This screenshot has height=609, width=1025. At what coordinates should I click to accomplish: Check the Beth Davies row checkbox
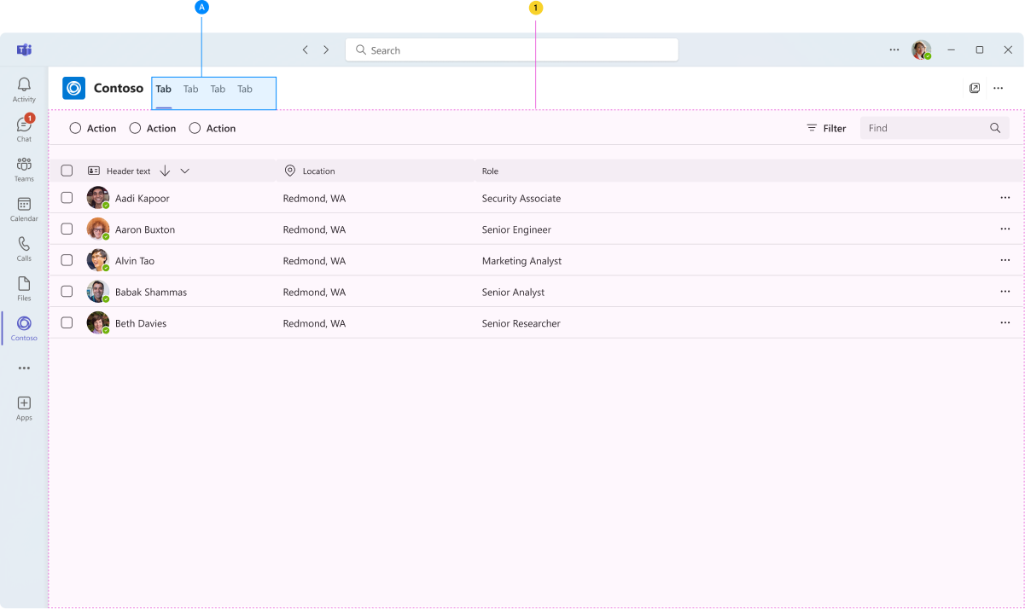tap(67, 322)
